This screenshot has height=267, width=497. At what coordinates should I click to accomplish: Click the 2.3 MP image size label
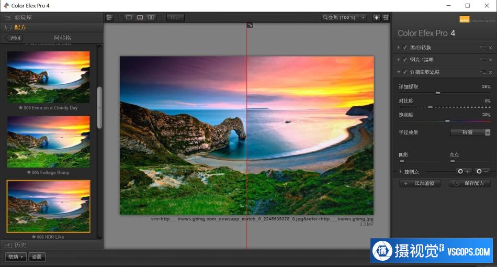click(367, 224)
